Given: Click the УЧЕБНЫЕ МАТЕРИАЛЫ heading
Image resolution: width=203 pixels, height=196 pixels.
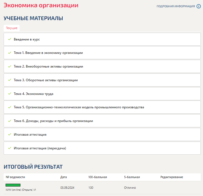Looking at the screenshot, I should (33, 18).
